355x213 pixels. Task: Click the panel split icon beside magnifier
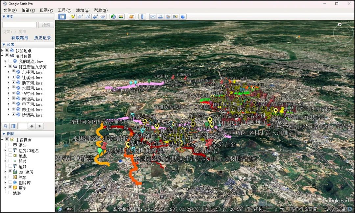point(13,126)
